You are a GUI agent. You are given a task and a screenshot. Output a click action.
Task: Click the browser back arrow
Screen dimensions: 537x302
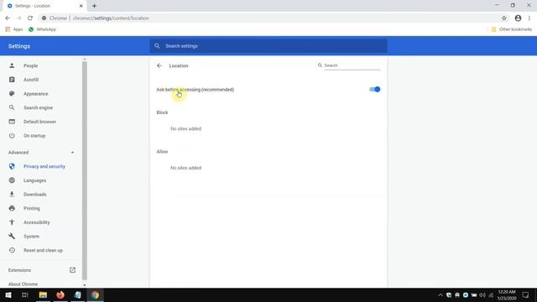click(x=8, y=18)
